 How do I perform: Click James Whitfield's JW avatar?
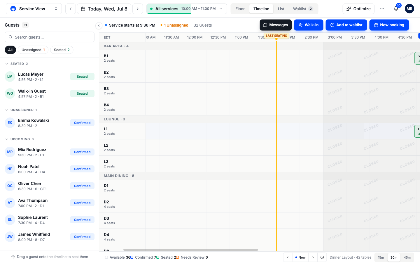pos(10,237)
